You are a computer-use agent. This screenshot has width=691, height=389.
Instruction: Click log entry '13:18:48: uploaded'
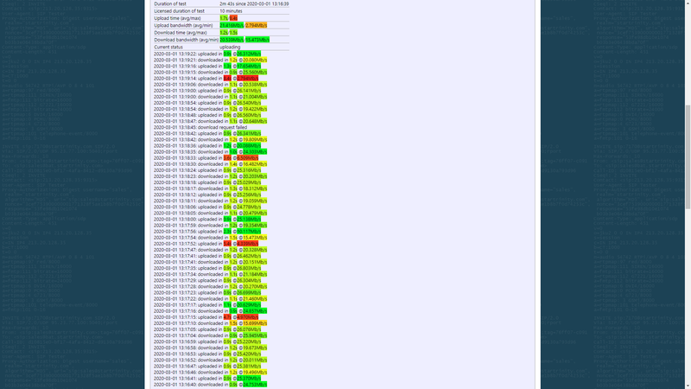click(x=207, y=115)
